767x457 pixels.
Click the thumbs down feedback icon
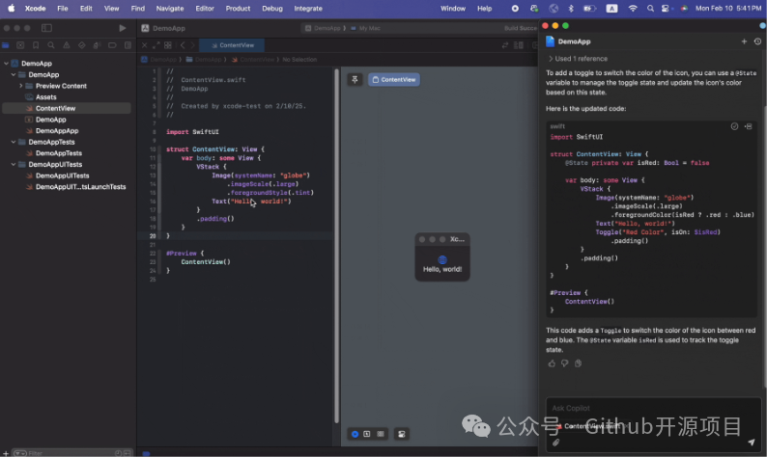tap(564, 363)
